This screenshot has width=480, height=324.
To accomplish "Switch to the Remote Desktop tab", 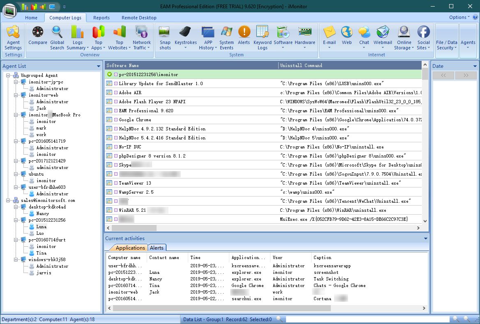I will coord(139,18).
